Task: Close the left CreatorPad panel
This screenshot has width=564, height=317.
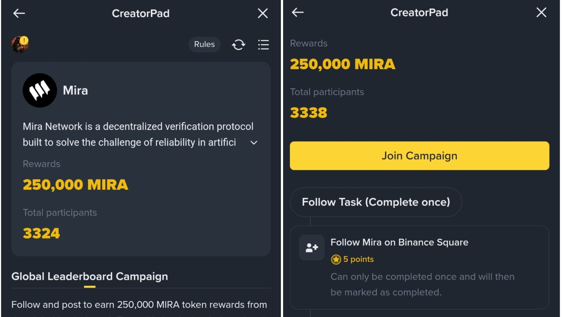Action: pos(263,13)
